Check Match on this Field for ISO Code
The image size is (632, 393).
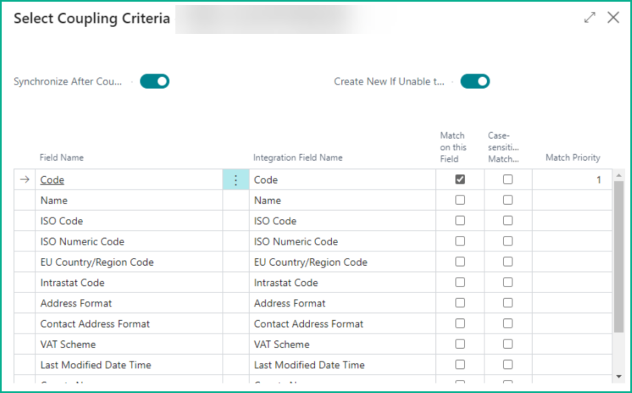(460, 220)
